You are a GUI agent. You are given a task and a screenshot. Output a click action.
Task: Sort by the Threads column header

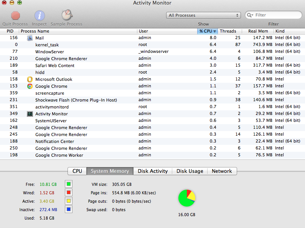(x=230, y=31)
